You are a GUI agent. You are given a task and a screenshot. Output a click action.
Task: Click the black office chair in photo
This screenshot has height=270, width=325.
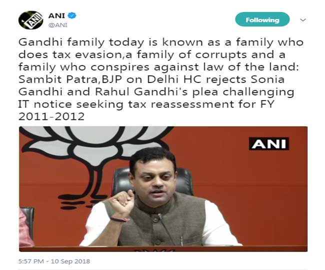[x=152, y=181]
